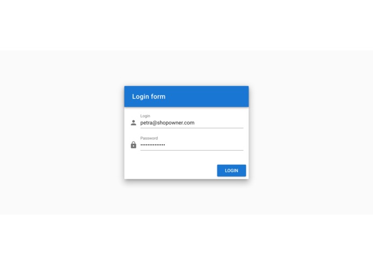
Task: Click the petra@shopowner.com email text
Action: coord(167,123)
